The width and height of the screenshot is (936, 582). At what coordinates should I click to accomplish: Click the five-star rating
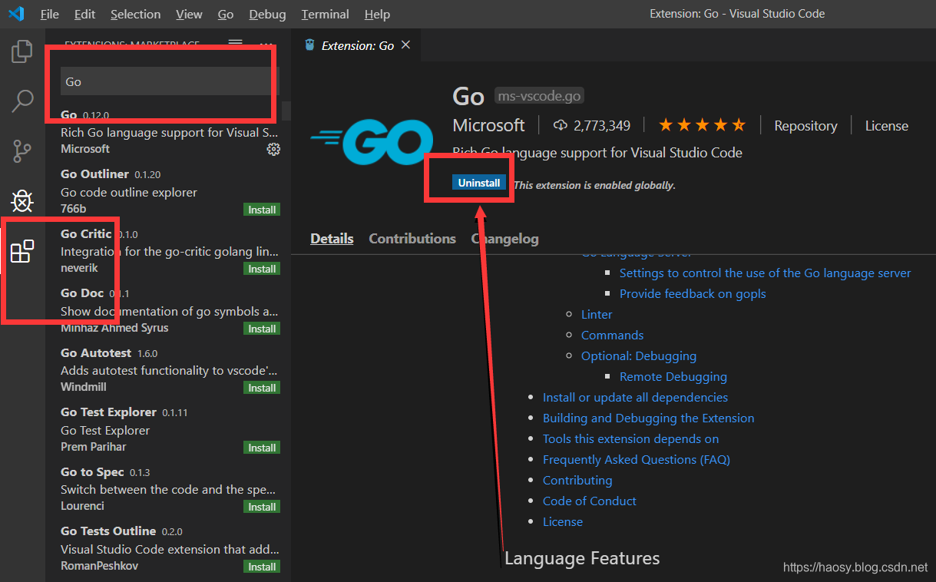click(702, 125)
